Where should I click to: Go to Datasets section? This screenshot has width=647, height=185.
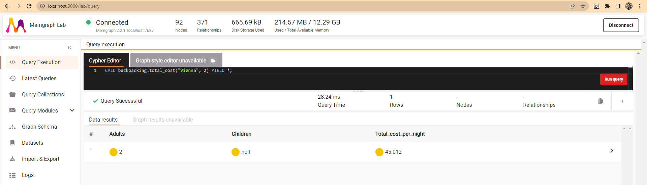coord(32,143)
